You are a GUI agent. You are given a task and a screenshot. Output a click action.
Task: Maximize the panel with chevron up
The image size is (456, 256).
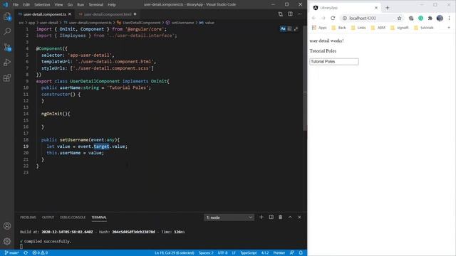click(x=290, y=217)
